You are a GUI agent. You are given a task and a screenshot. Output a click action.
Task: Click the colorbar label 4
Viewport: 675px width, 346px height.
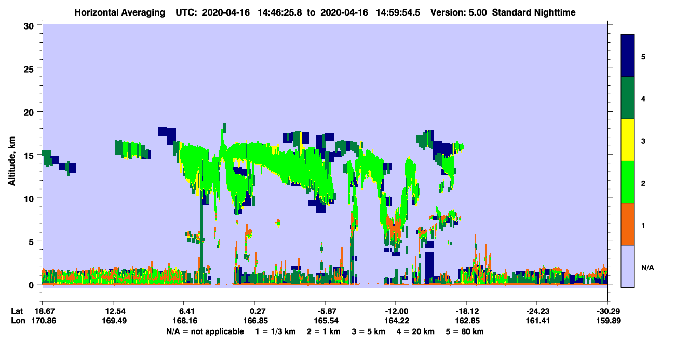(643, 98)
